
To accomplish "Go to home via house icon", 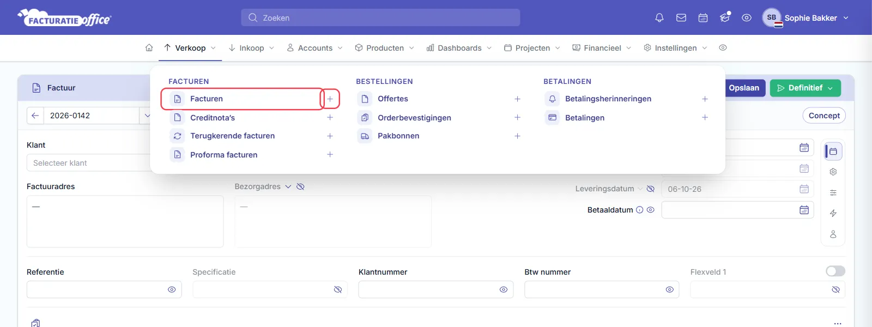I will point(149,48).
